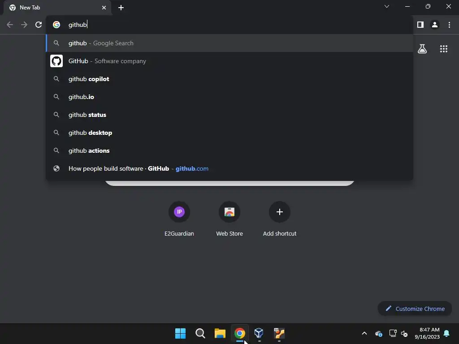Click the GitHub octocat logo icon
Viewport: 459px width, 344px height.
(x=56, y=61)
